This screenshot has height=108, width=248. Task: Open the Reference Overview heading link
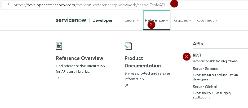[x=79, y=58]
